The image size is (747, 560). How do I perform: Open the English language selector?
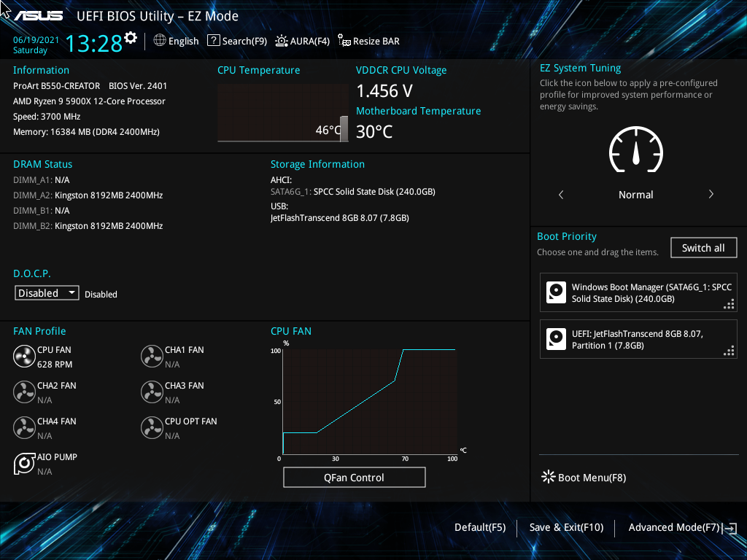coord(176,41)
